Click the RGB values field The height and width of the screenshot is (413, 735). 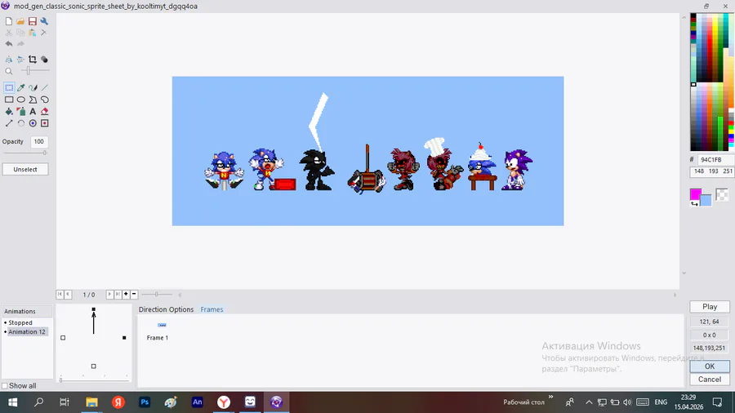[712, 171]
